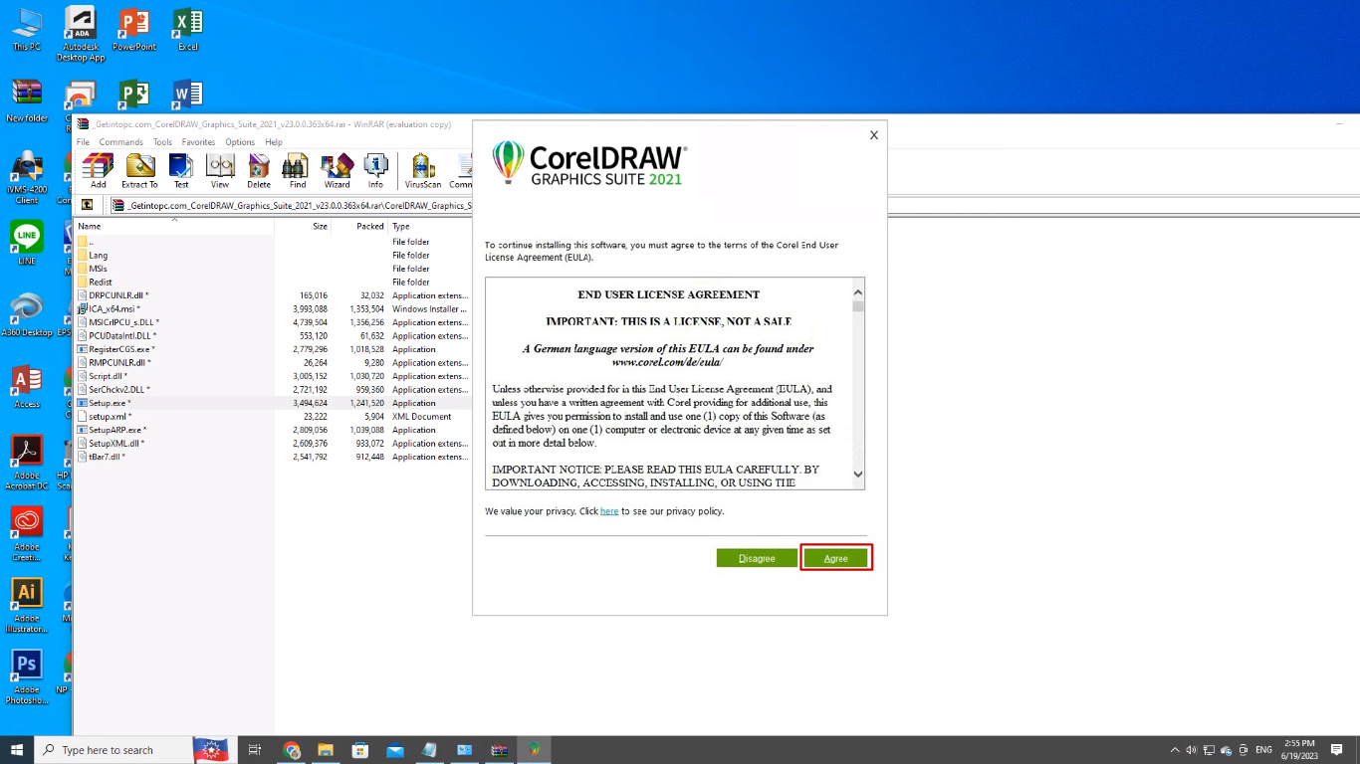Sort WinRAR file list by Packed column
The width and height of the screenshot is (1360, 764).
(359, 226)
